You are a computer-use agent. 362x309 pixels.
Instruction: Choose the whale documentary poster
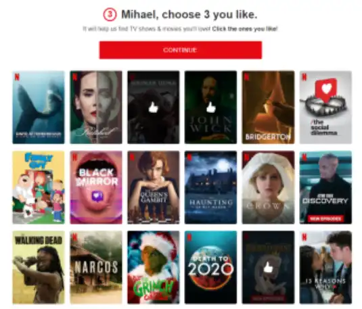click(39, 108)
